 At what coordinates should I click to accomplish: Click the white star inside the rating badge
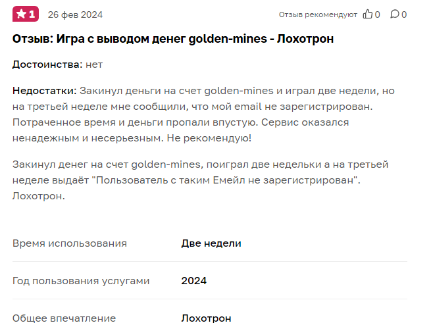pyautogui.click(x=21, y=14)
